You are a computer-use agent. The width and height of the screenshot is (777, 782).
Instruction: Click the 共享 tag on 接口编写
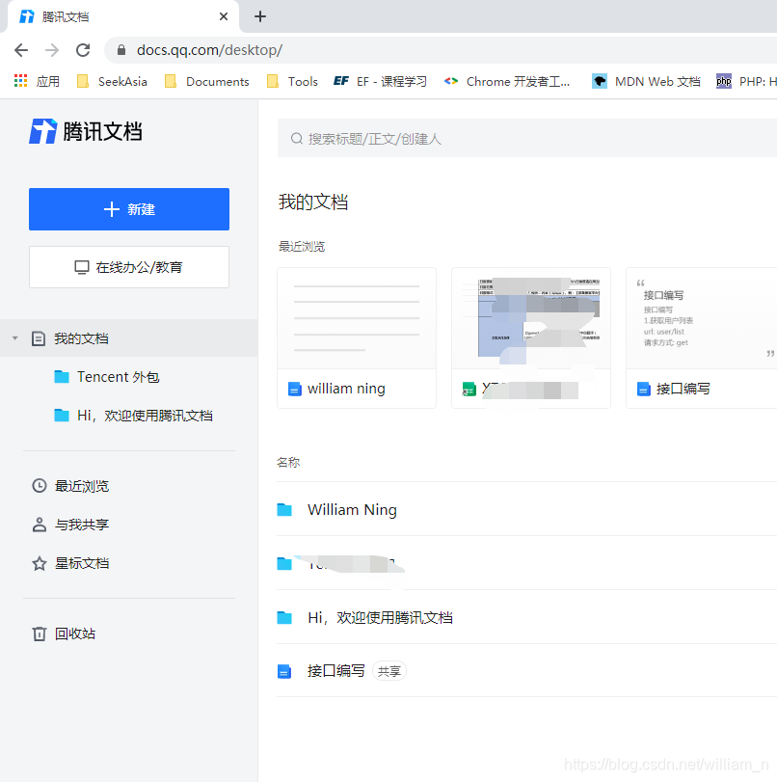click(x=389, y=671)
